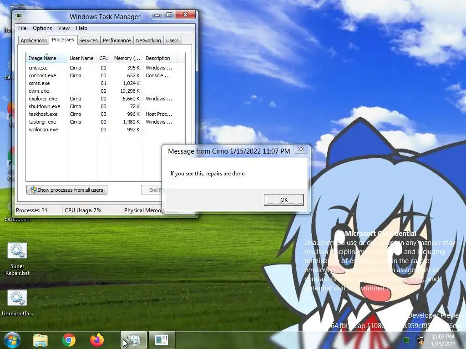The image size is (466, 349).
Task: Open the Help menu in Task Manager
Action: [81, 28]
